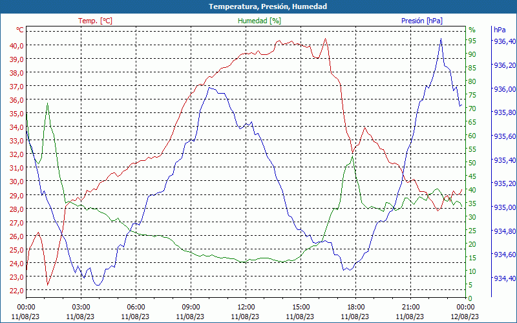Viewport: 517px width, 323px height.
Task: Click pressure axis value 935,20
Action: tap(504, 183)
